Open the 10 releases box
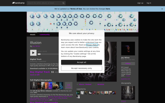The height and width of the screenshot is (103, 165). (x=68, y=86)
